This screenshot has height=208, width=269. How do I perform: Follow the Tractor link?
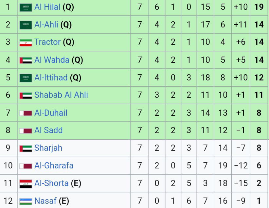pos(47,42)
